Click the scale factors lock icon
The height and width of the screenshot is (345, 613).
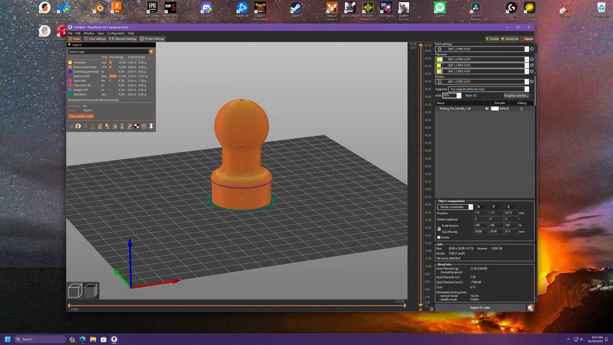pyautogui.click(x=439, y=229)
